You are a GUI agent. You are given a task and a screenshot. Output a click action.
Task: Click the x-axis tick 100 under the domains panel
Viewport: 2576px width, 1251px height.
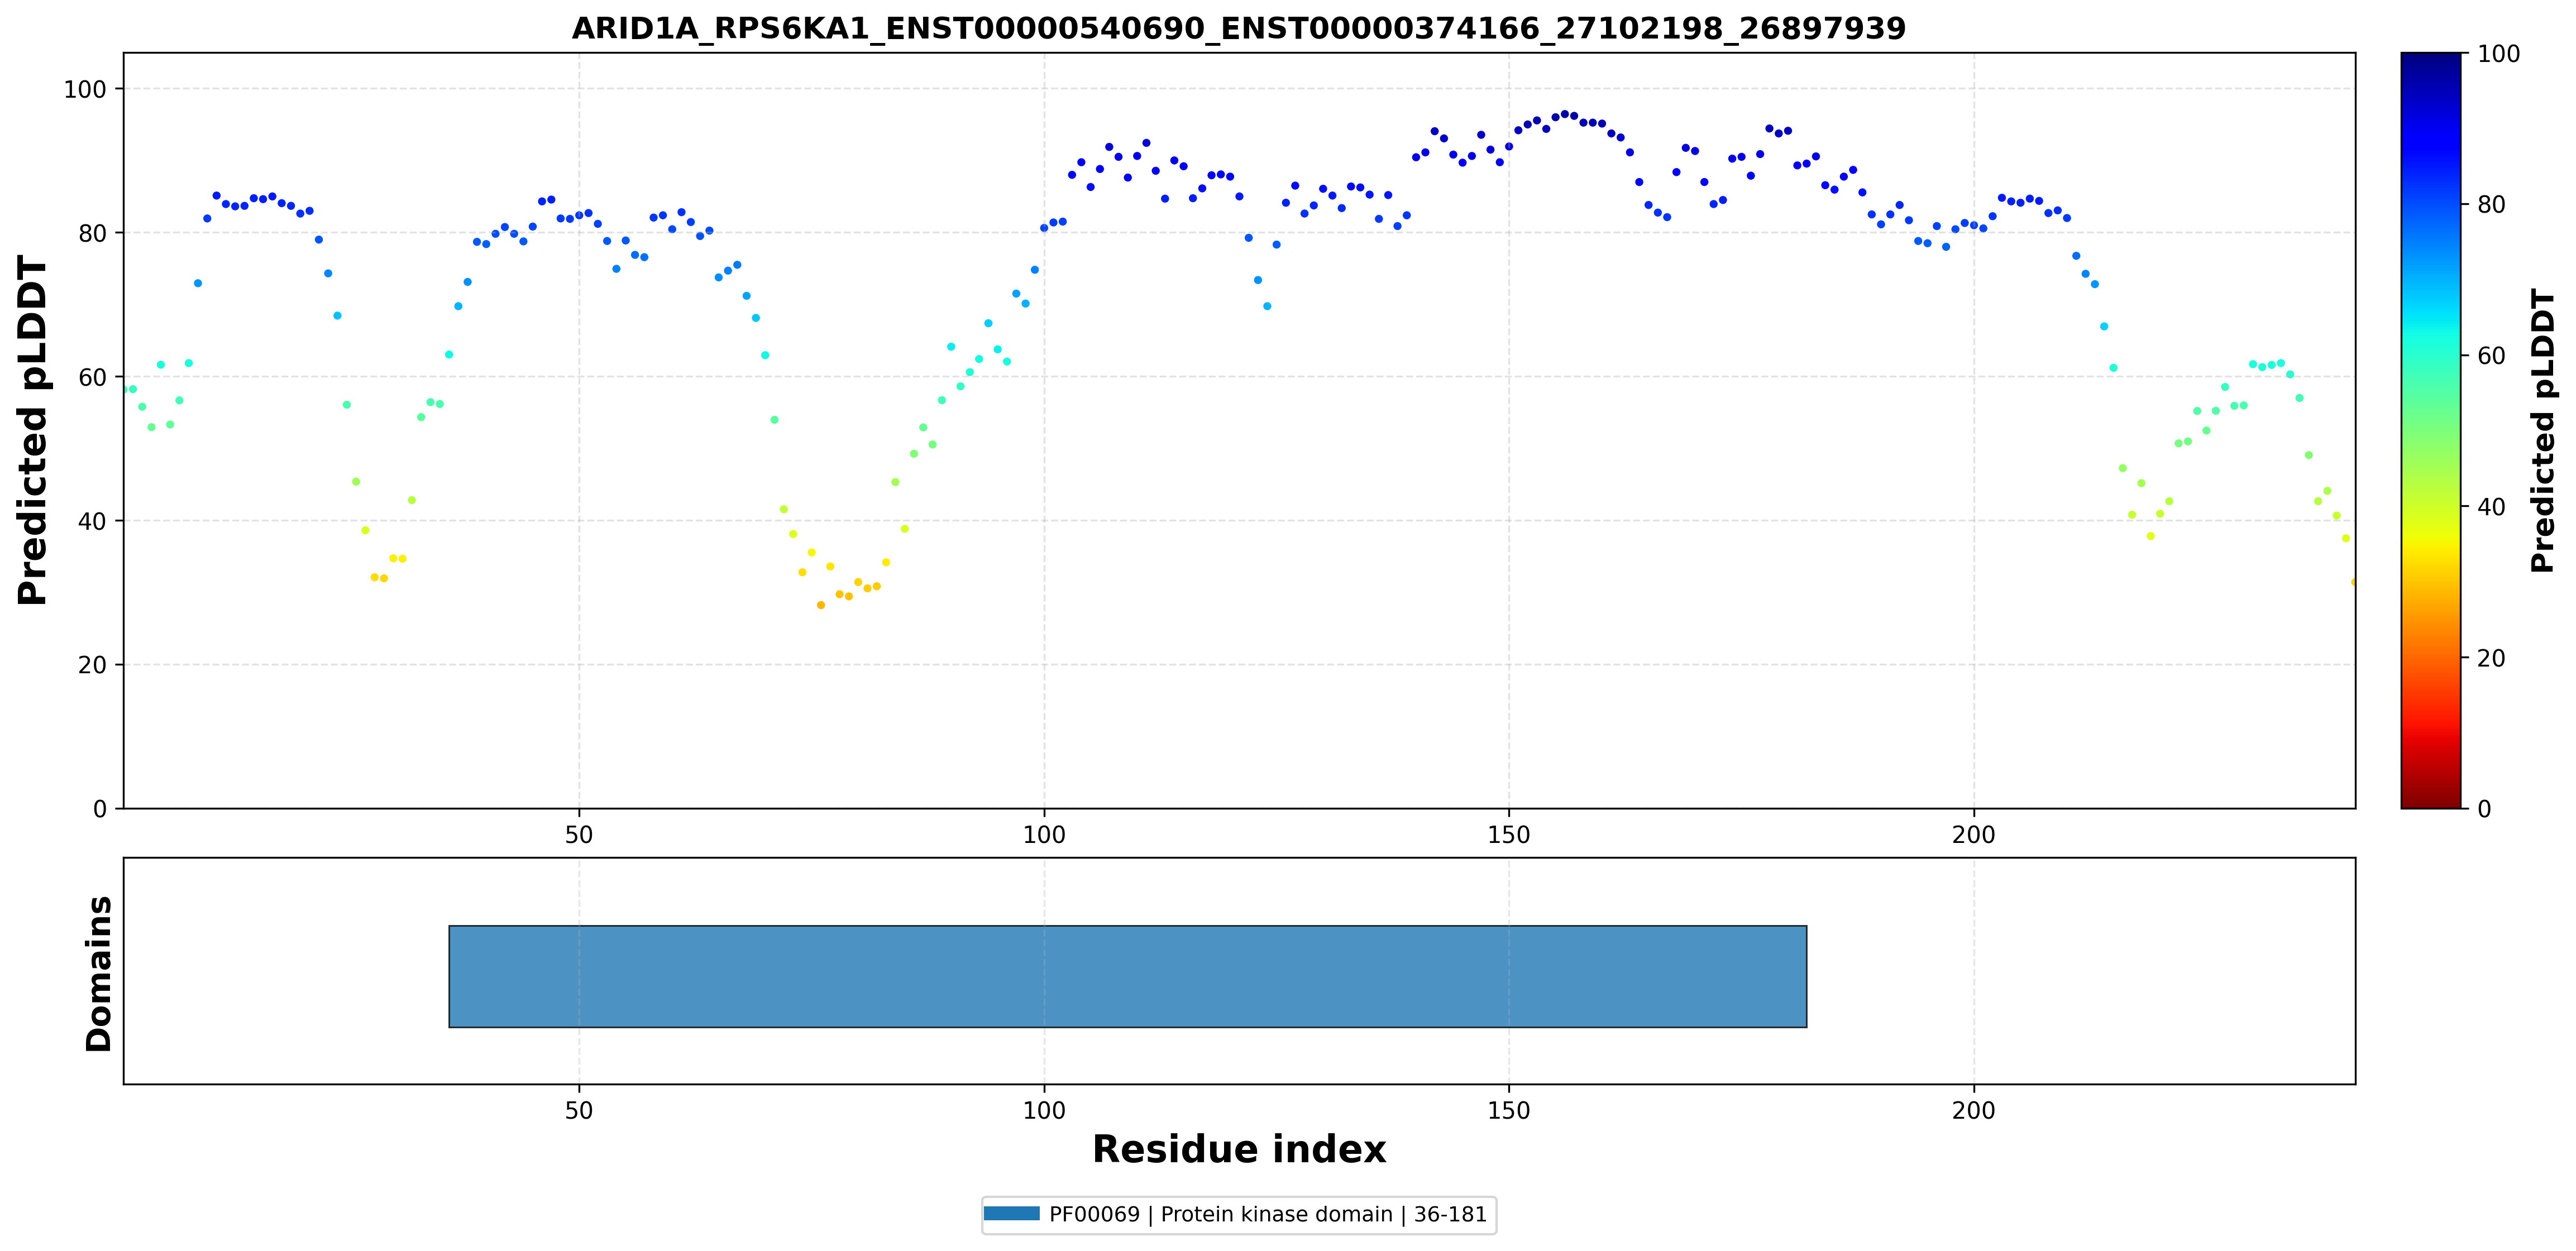coord(1044,1110)
